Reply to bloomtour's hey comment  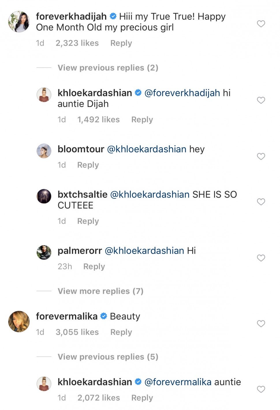(x=88, y=165)
